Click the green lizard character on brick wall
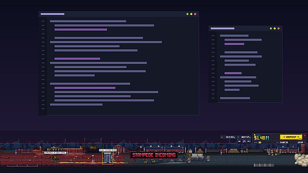 click(54, 158)
